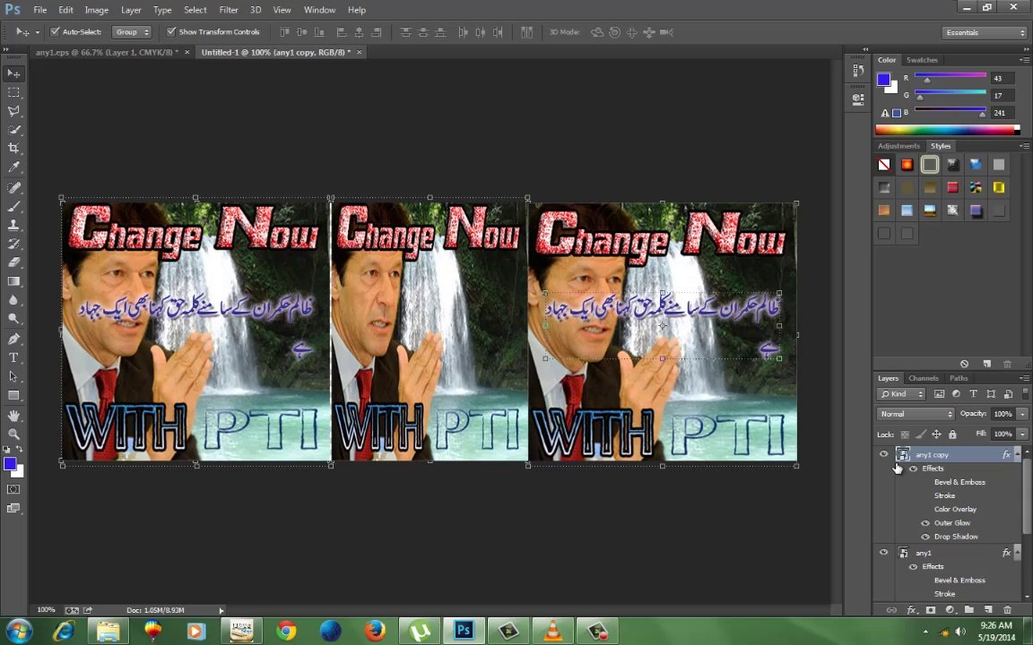Open the Group auto-select dropdown
Screen dimensions: 1033x645
click(131, 31)
